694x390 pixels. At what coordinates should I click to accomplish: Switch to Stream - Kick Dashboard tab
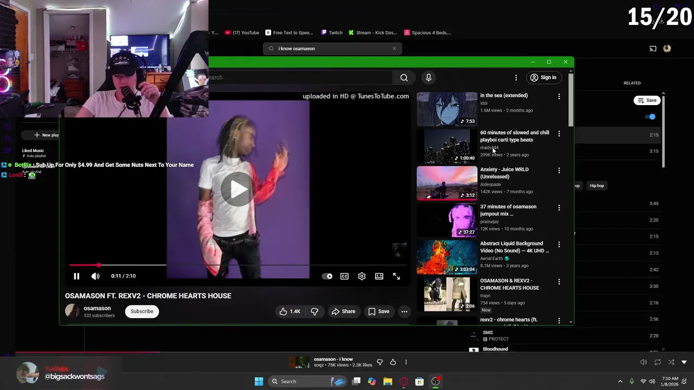(x=373, y=32)
